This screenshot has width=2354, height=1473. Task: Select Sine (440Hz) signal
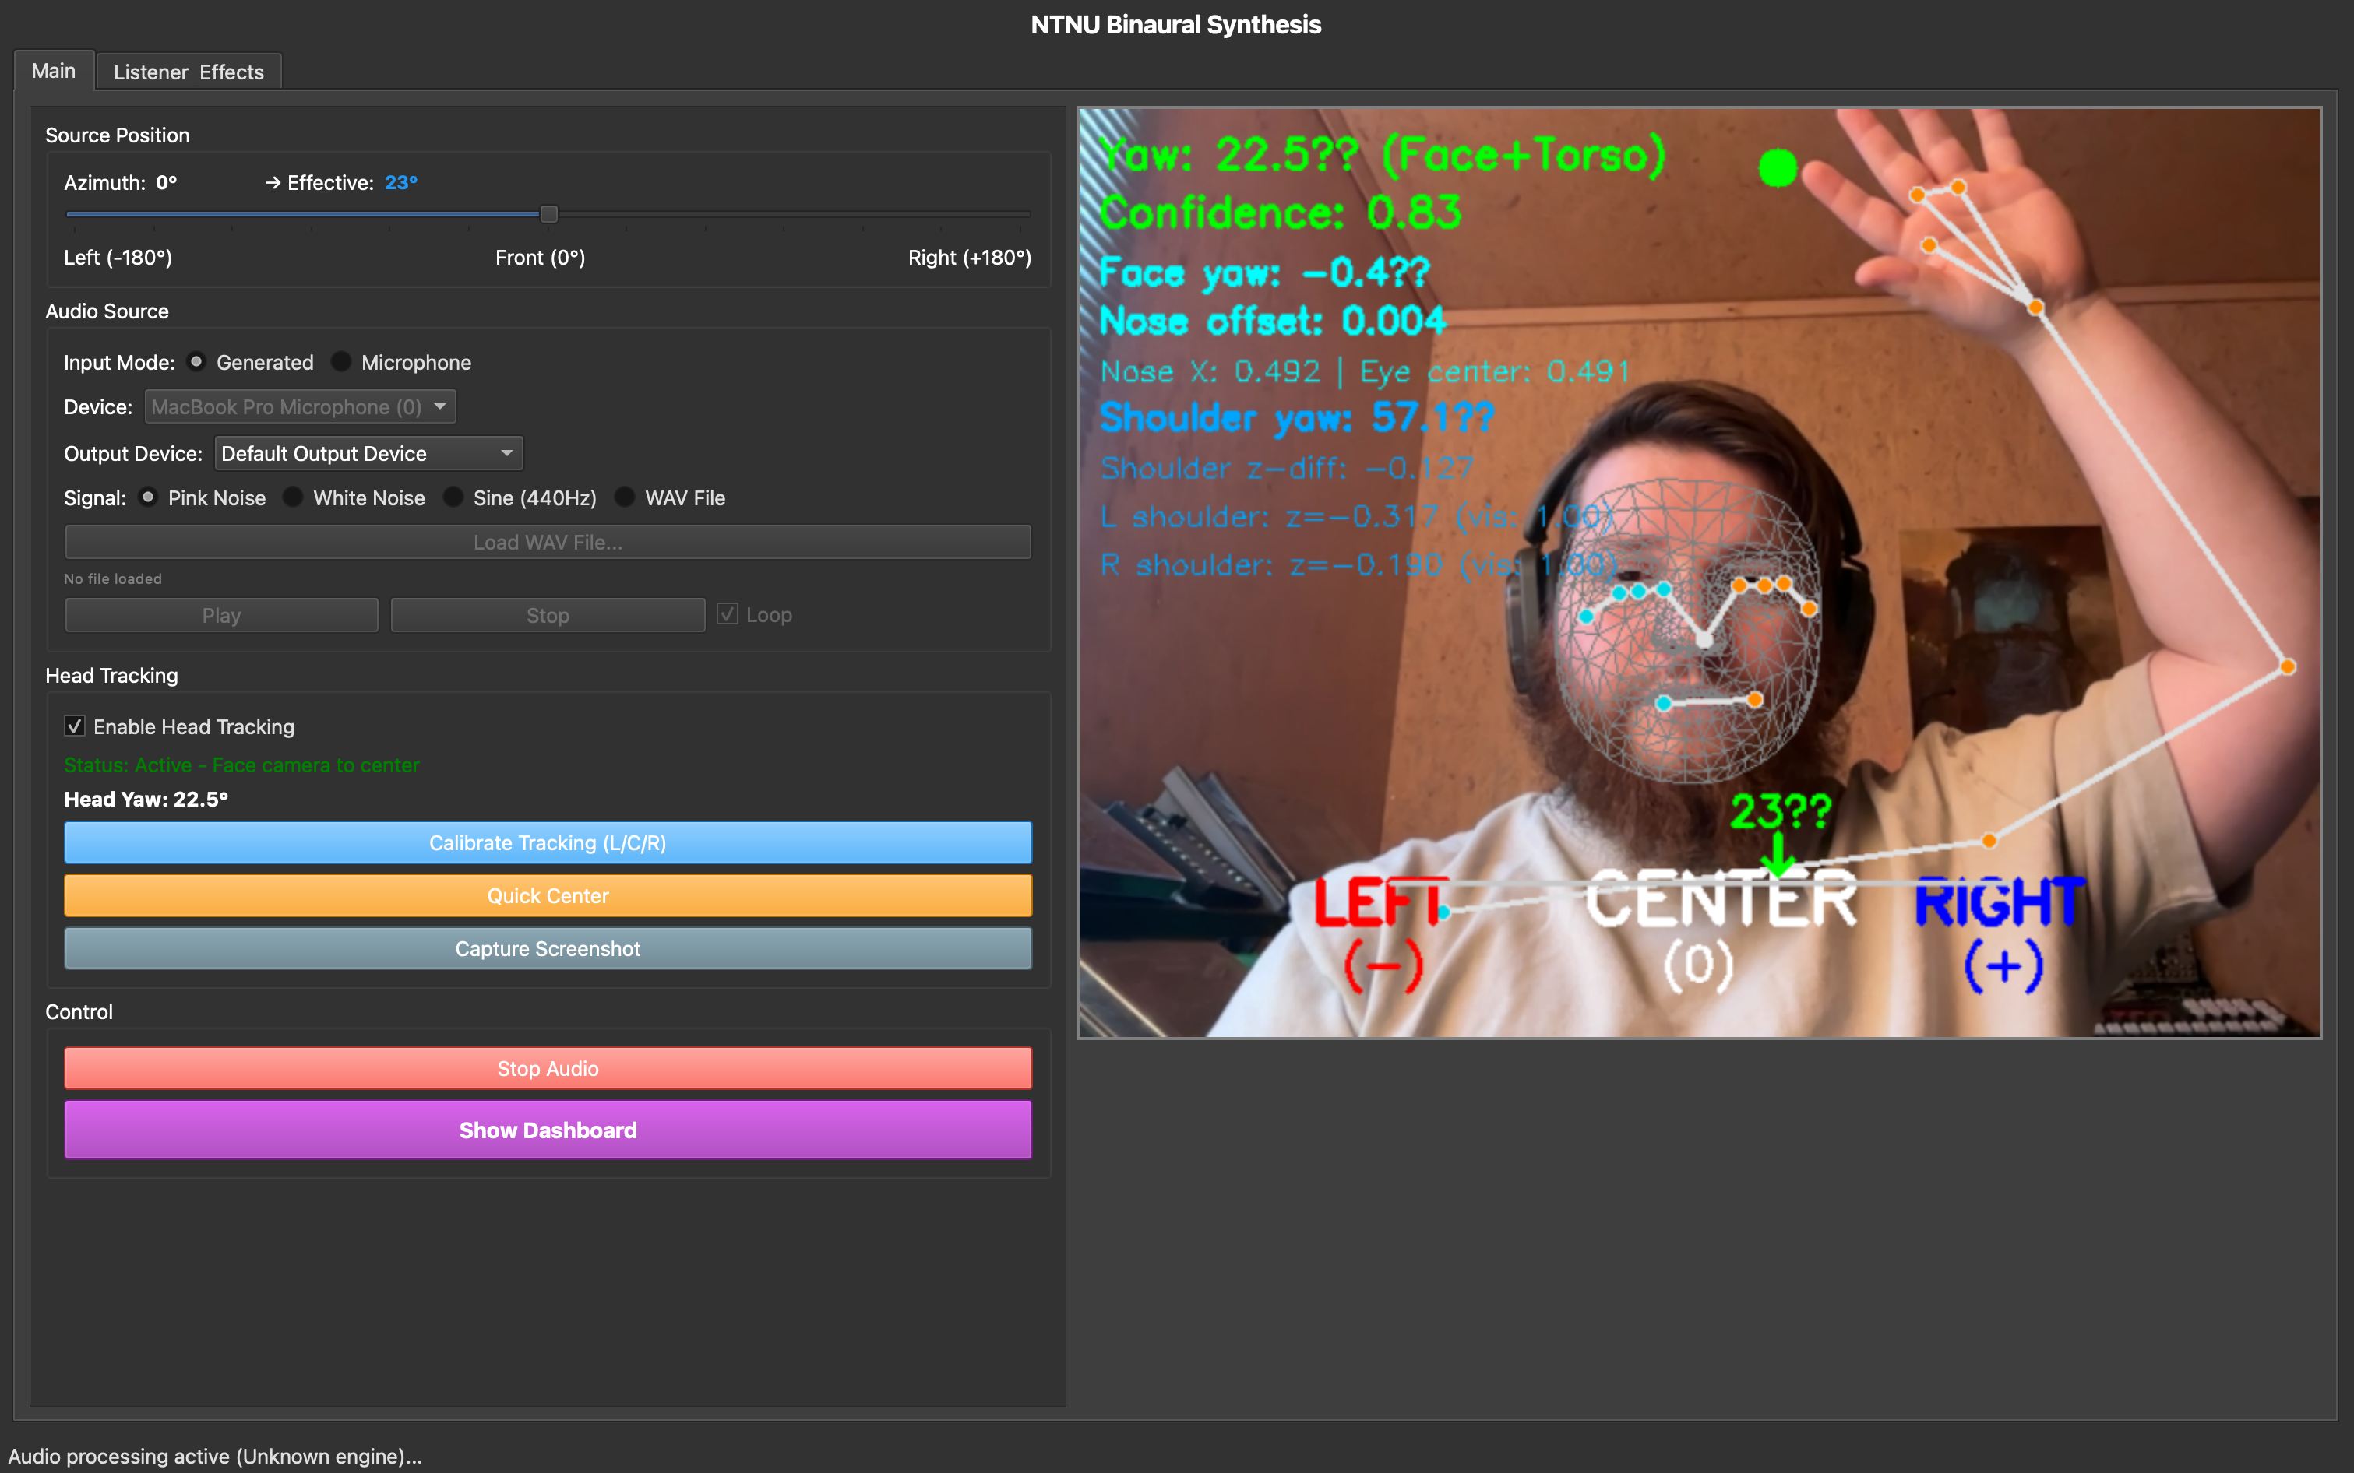(454, 497)
